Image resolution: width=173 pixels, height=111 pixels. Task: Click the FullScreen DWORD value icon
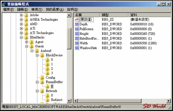tap(77, 29)
